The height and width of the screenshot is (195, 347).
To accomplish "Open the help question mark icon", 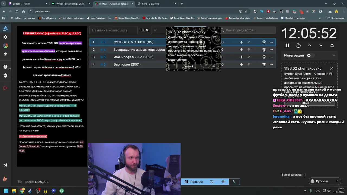I will click(x=5, y=67).
